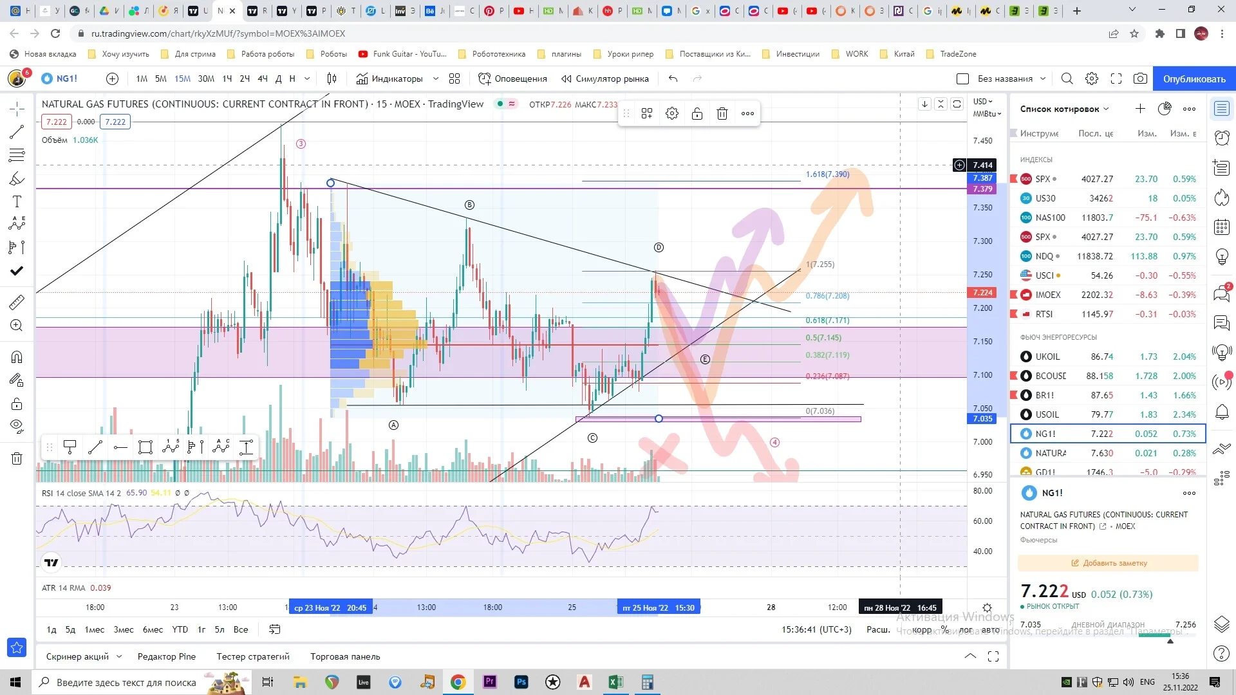Image resolution: width=1236 pixels, height=695 pixels.
Task: Open Тестер стратегий tab
Action: [x=253, y=656]
